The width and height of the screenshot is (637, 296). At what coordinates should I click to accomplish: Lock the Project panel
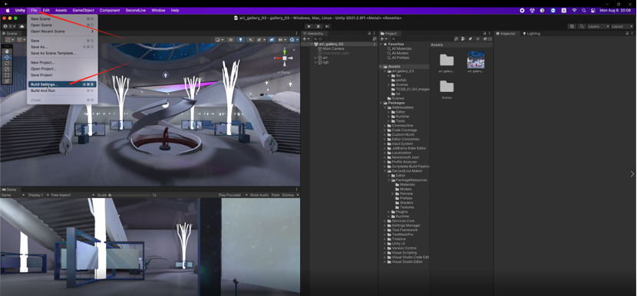pos(484,33)
